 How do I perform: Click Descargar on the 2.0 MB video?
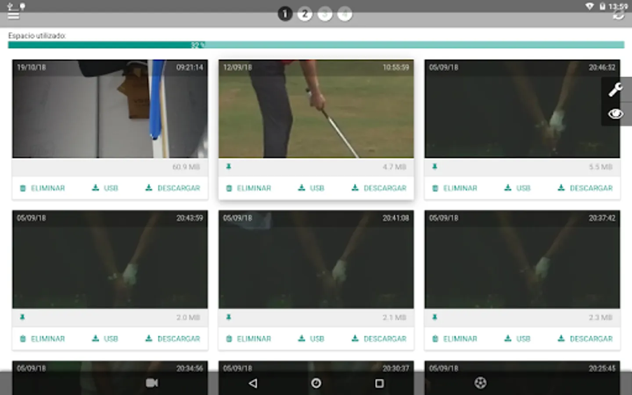click(x=172, y=339)
